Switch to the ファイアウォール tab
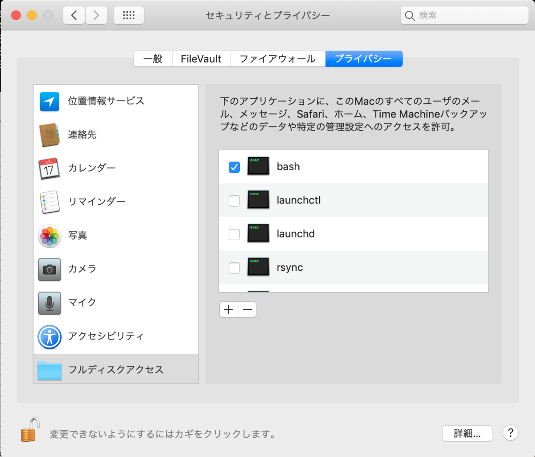Viewport: 535px width, 457px height. pyautogui.click(x=278, y=59)
